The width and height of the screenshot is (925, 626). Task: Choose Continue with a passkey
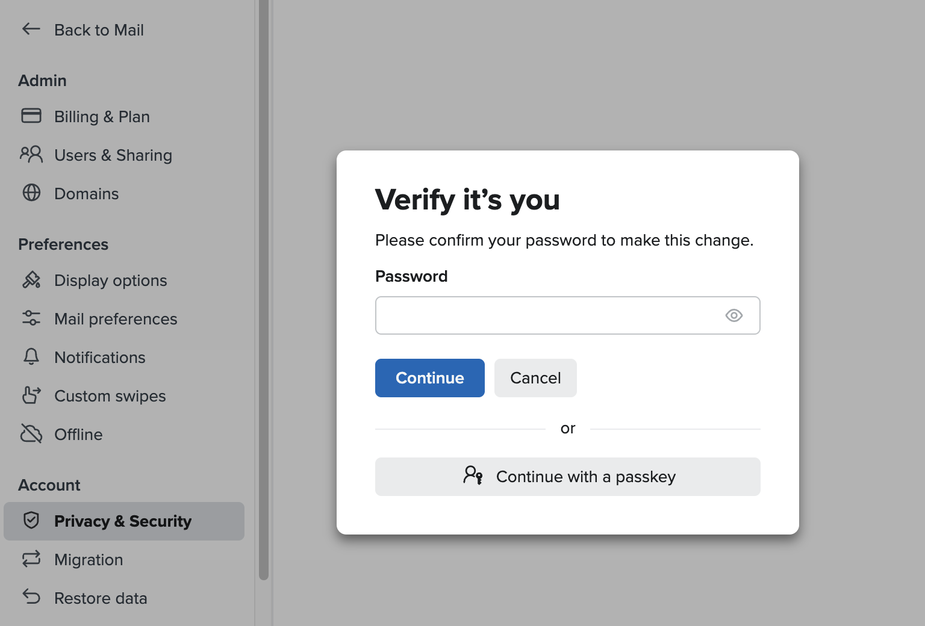coord(567,476)
